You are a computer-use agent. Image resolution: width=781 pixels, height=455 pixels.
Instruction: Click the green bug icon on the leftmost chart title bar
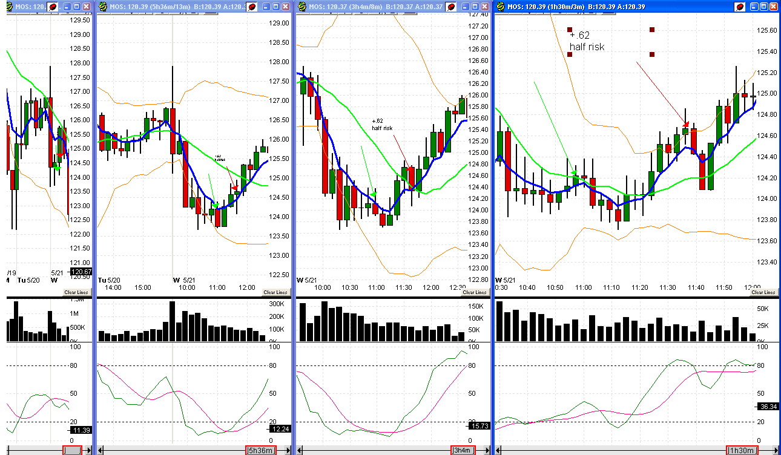point(8,6)
